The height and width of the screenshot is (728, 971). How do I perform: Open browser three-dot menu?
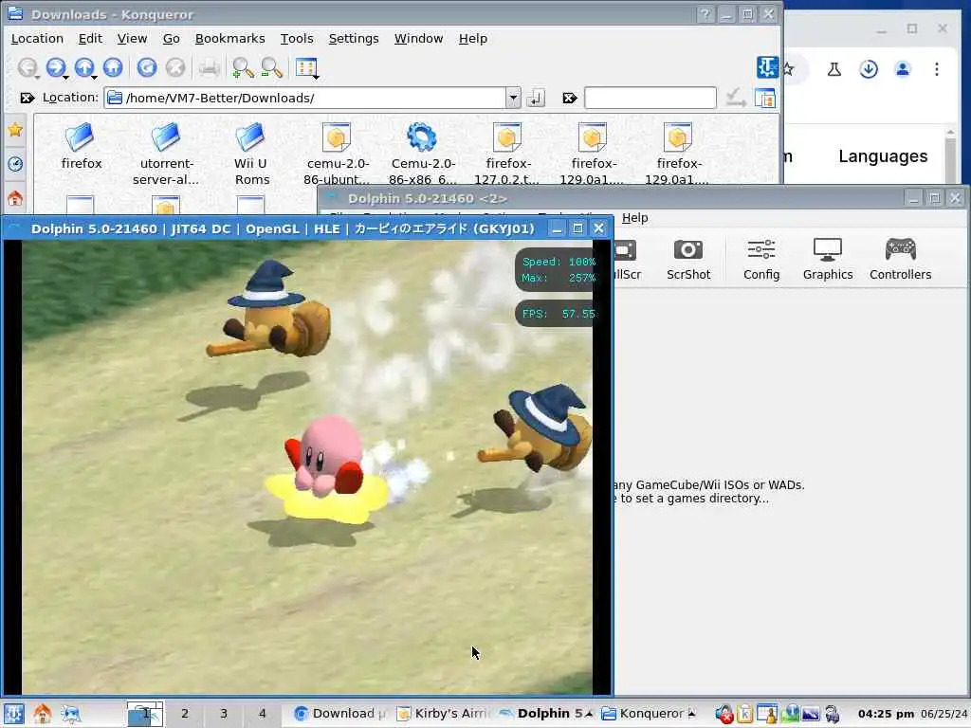point(936,68)
